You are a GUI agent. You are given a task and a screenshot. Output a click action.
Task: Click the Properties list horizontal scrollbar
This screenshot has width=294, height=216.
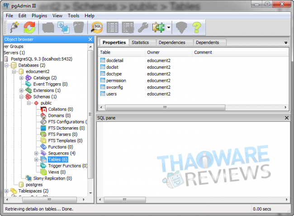tap(165, 107)
